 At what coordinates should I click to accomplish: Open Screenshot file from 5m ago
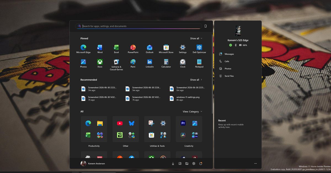(143, 89)
